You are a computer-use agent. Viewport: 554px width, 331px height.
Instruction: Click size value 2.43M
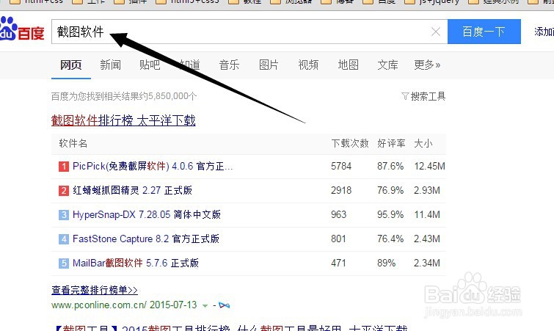(427, 239)
